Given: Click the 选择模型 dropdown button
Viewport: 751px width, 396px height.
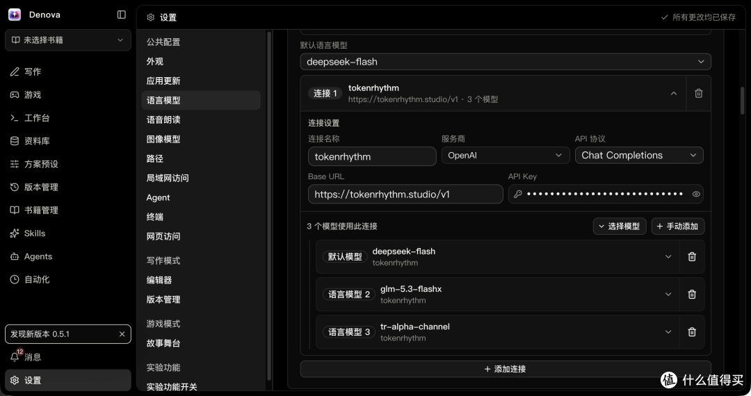Looking at the screenshot, I should (620, 226).
